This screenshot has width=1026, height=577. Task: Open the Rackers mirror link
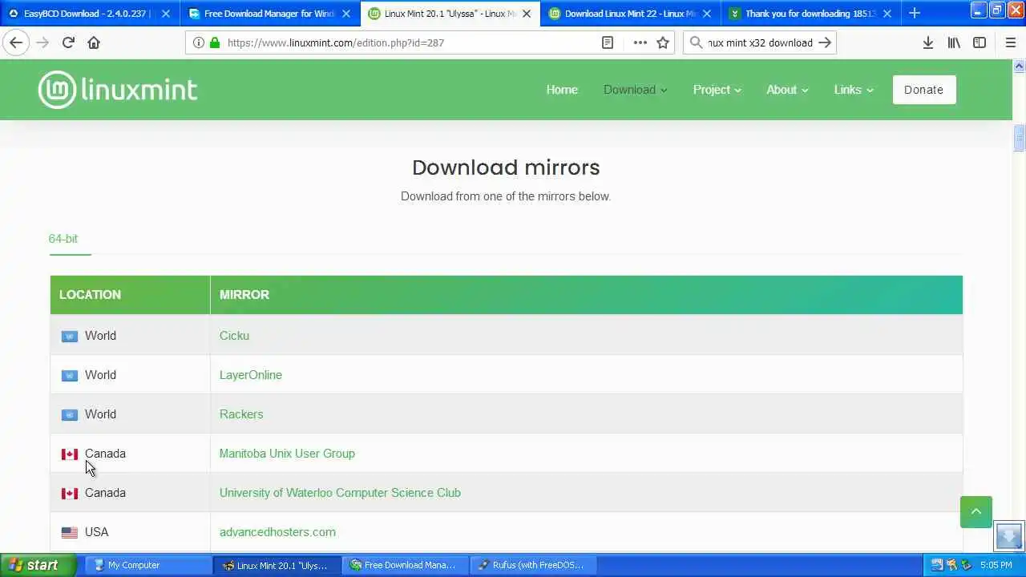pos(241,414)
